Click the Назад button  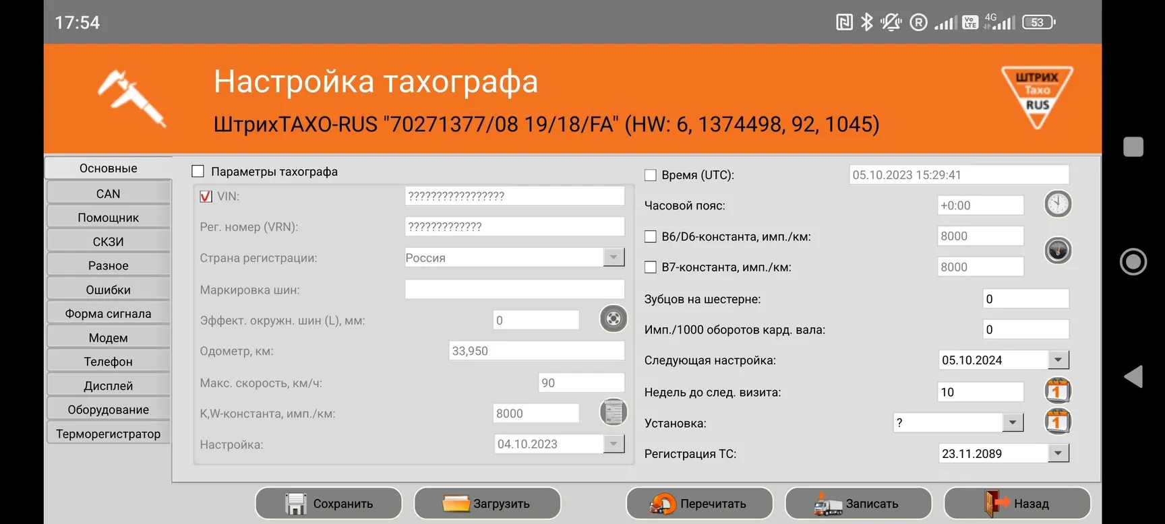[x=1017, y=503]
